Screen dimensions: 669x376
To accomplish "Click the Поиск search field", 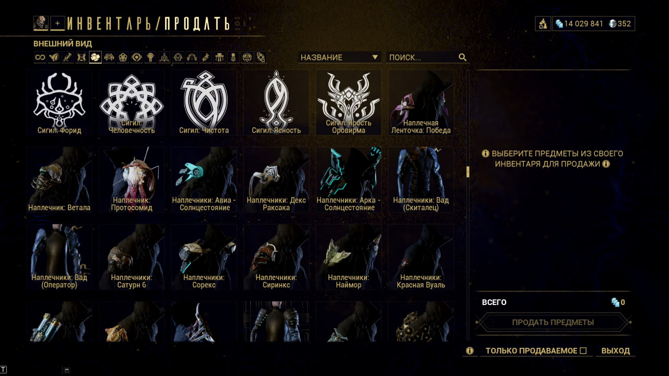I will pos(428,57).
